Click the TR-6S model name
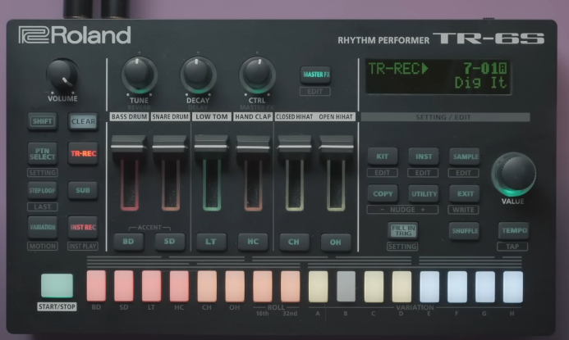Screen dimensions: 569x340 click(x=489, y=39)
